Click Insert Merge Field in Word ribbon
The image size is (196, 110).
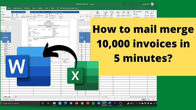(35, 16)
